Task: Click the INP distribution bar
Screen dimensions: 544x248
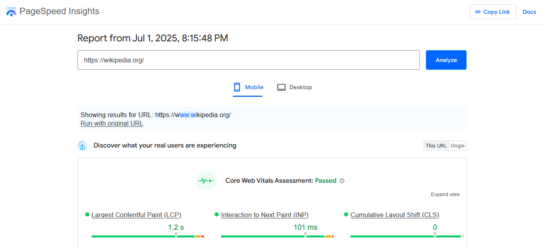Action: pos(277,236)
